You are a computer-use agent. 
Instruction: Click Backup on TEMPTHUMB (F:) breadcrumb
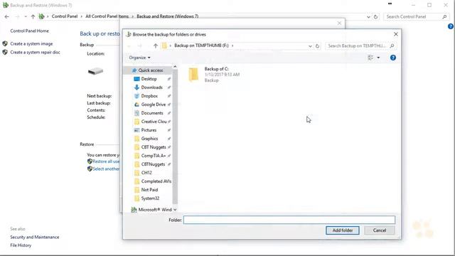point(201,46)
